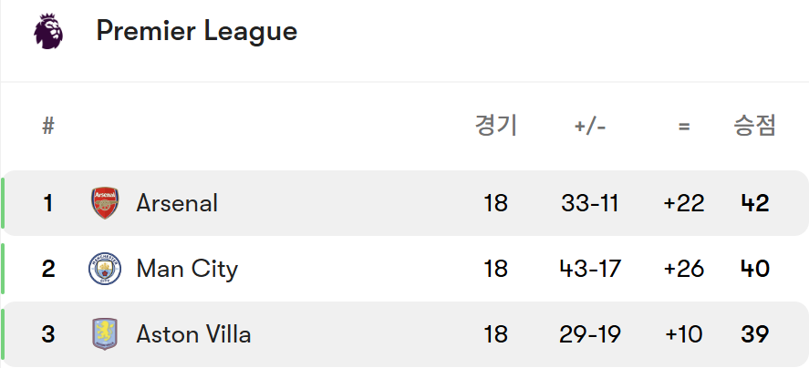Click rank number 1 in Arsenal row
The width and height of the screenshot is (809, 368).
coord(48,203)
